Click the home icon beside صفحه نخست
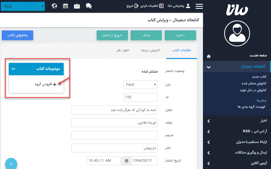The image size is (271, 169). click(x=209, y=56)
